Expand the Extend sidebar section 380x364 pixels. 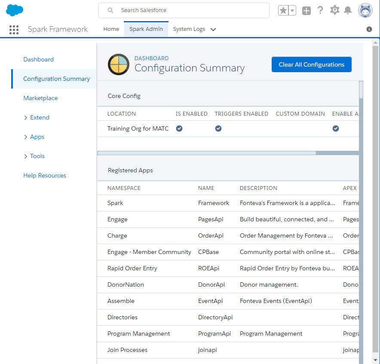coord(37,117)
